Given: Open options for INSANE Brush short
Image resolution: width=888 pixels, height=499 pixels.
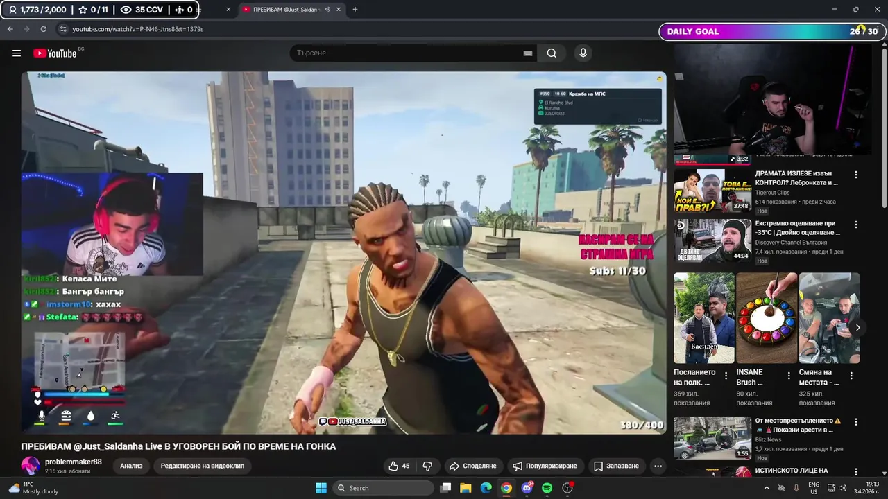Looking at the screenshot, I should [788, 376].
